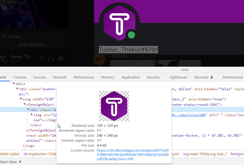
Task: Close the What's New drawer tab
Action: (20, 162)
